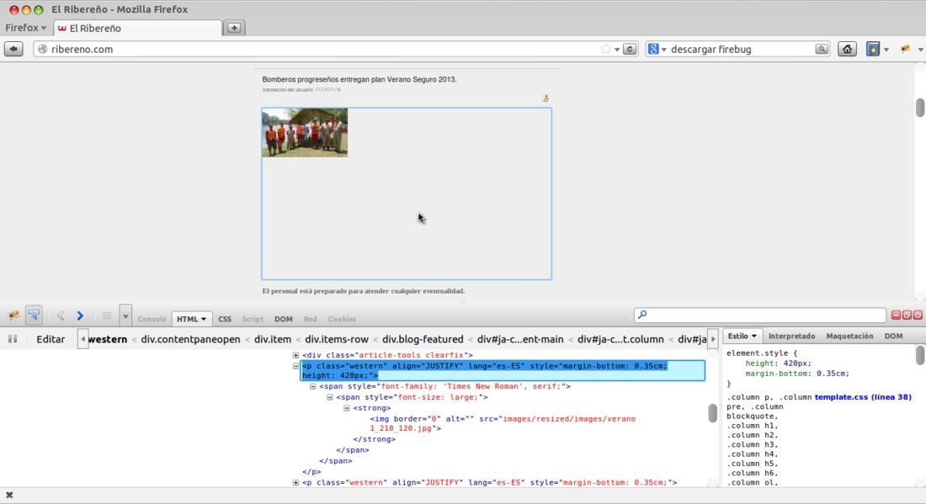Move the breadcrumb path right with its arrow
The height and width of the screenshot is (504, 926).
tap(713, 339)
